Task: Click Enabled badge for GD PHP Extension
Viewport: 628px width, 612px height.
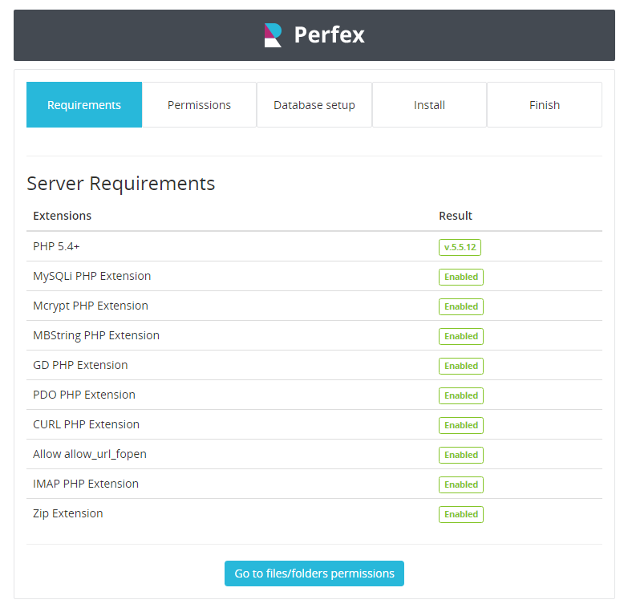Action: [461, 366]
